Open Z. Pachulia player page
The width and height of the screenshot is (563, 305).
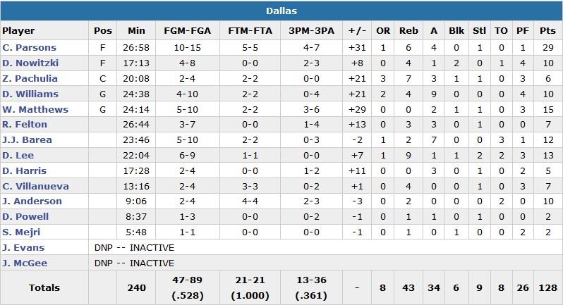(30, 79)
